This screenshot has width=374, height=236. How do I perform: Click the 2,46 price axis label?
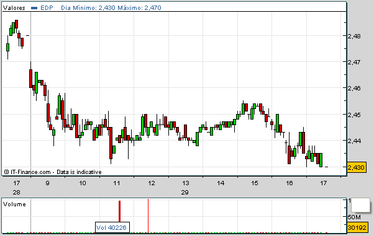[354, 88]
